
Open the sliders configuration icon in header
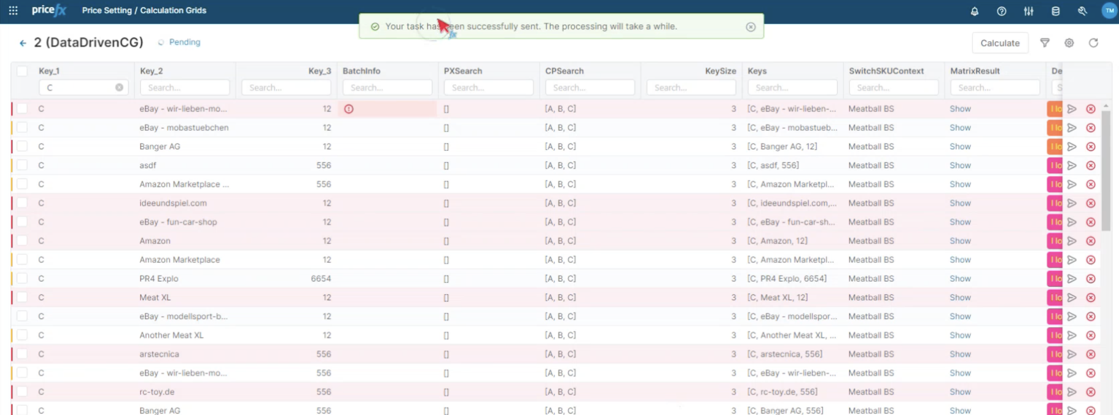click(x=1029, y=11)
